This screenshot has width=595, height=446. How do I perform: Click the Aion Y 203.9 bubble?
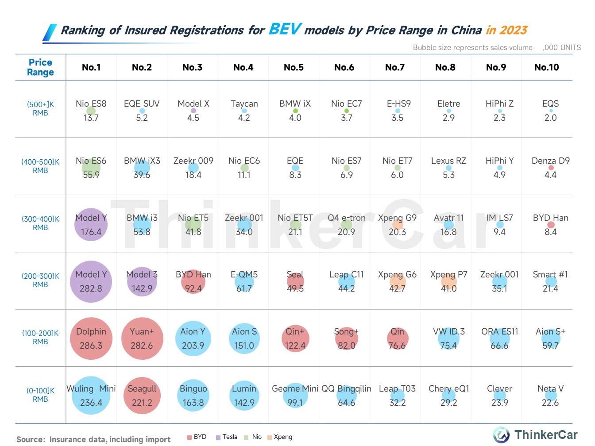(193, 338)
